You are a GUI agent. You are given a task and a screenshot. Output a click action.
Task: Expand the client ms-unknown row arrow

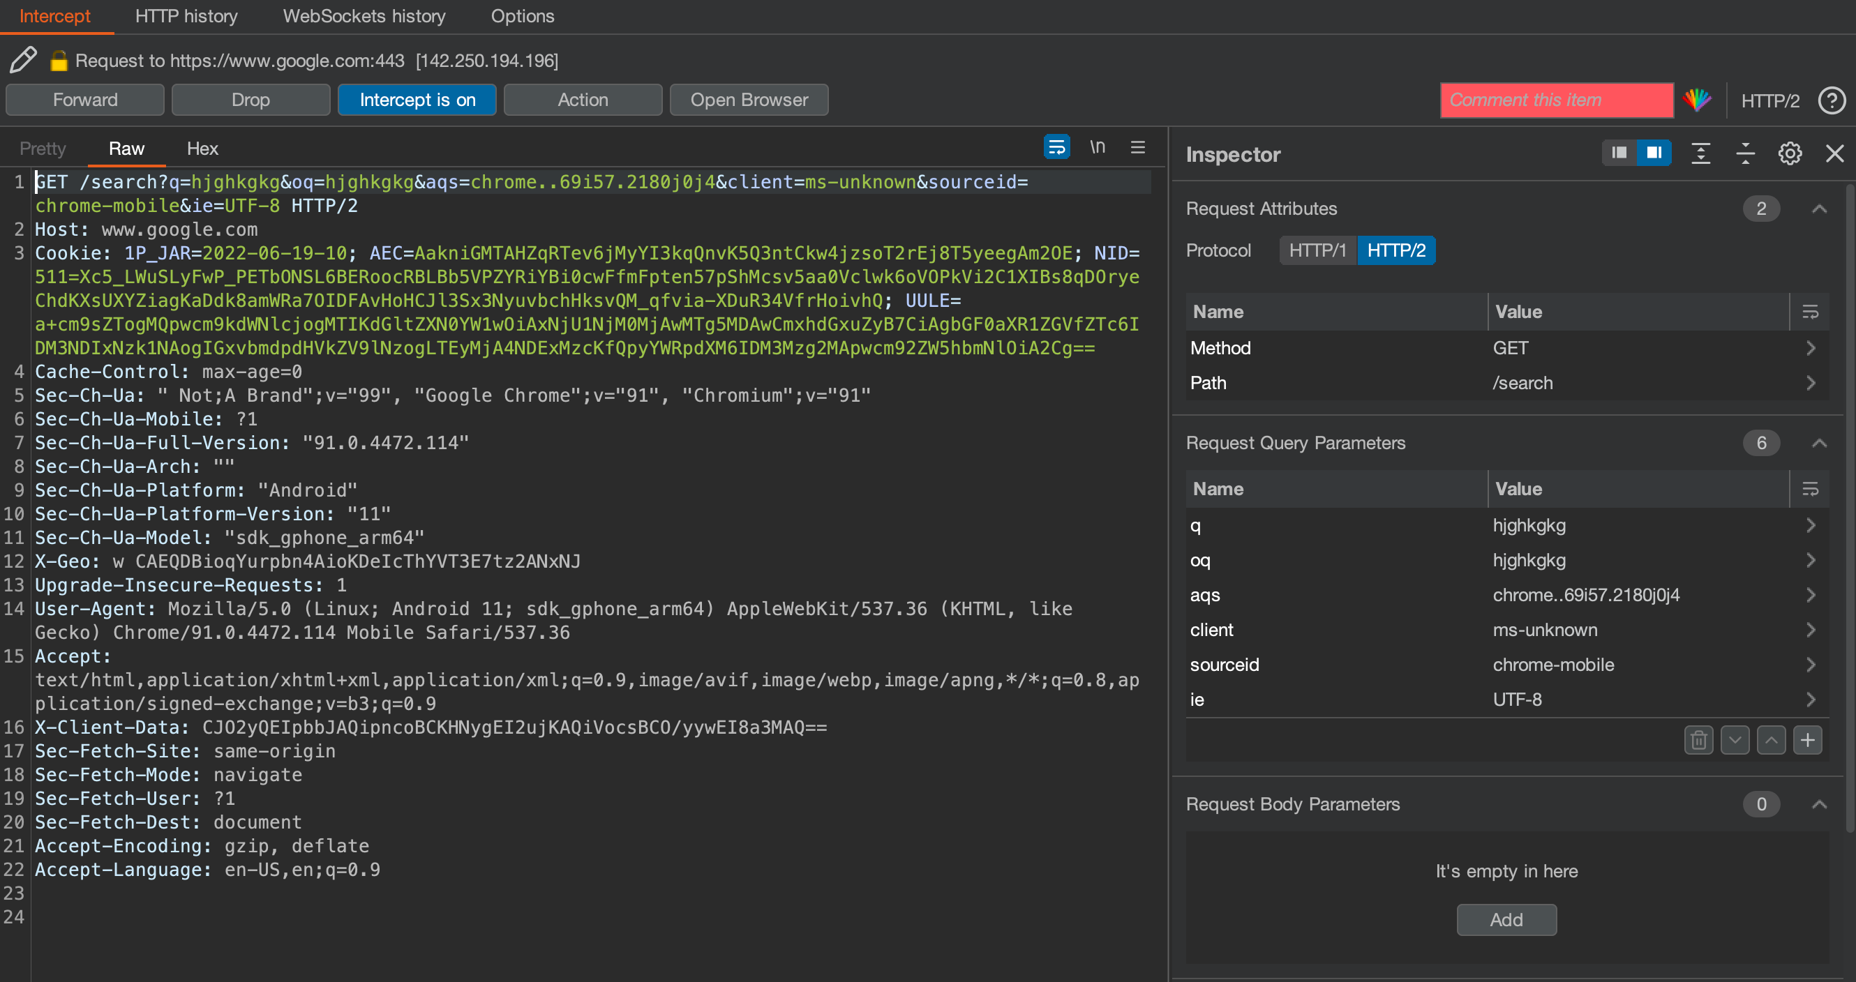point(1811,630)
